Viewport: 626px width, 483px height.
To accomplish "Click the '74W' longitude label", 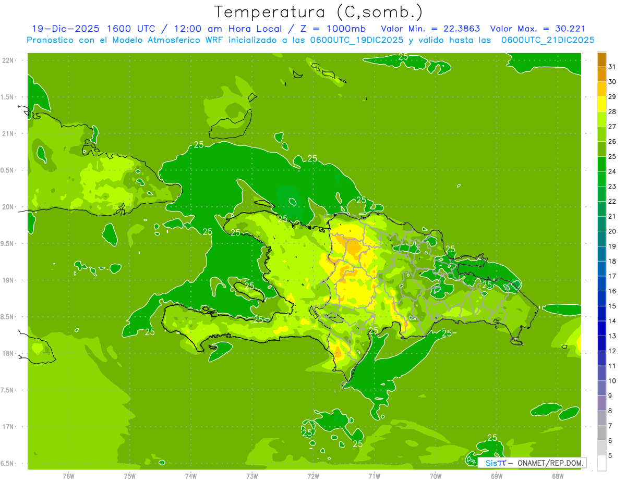I will [190, 476].
